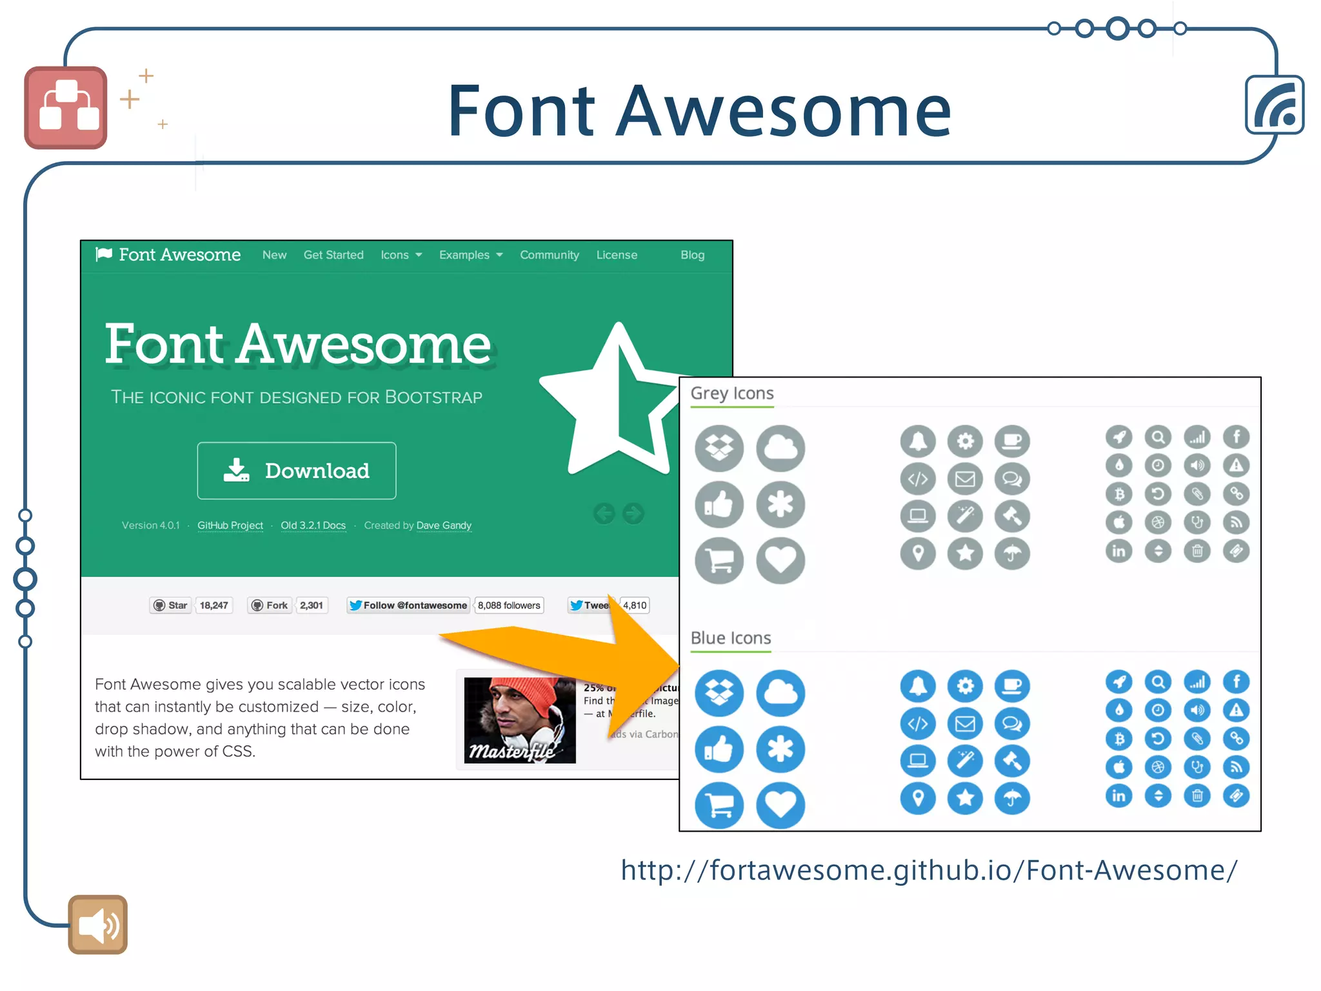Click the blue ticket icon
This screenshot has width=1321, height=991.
tap(1237, 796)
